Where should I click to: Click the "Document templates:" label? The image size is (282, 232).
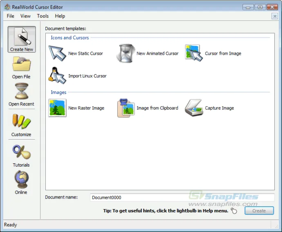pyautogui.click(x=65, y=29)
